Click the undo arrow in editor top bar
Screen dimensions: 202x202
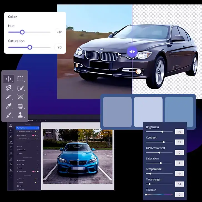tap(36, 120)
